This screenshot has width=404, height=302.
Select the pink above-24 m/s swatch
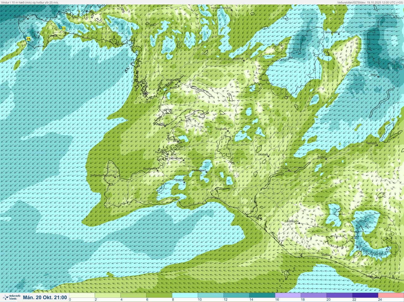[391, 295]
